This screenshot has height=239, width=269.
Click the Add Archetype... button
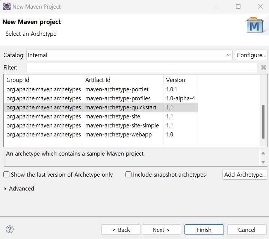pyautogui.click(x=245, y=174)
